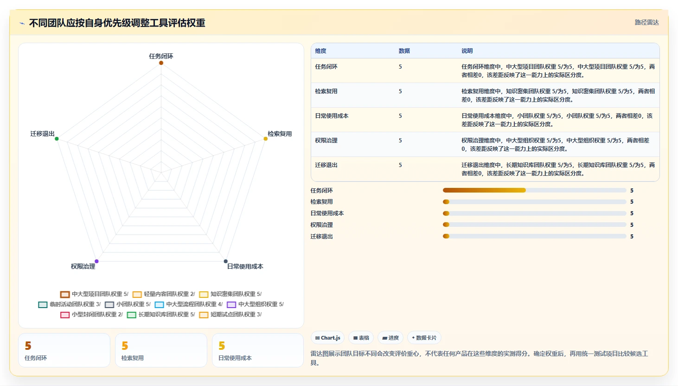Toggle 临时活动团队权重 legend item
The height and width of the screenshot is (386, 678).
(x=70, y=304)
